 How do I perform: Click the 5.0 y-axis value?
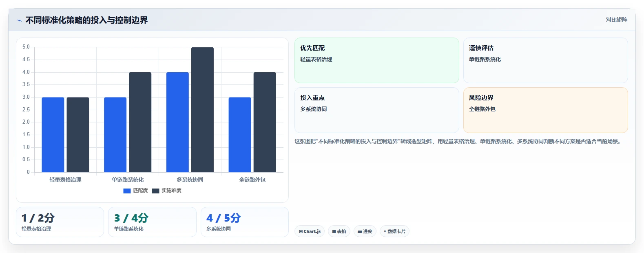click(26, 47)
